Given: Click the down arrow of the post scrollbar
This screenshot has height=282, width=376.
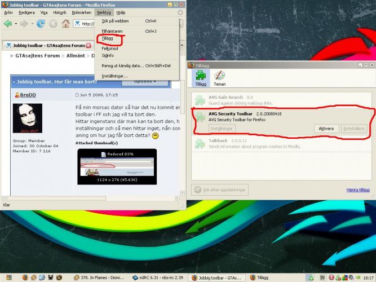Looking at the screenshot, I should (183, 193).
